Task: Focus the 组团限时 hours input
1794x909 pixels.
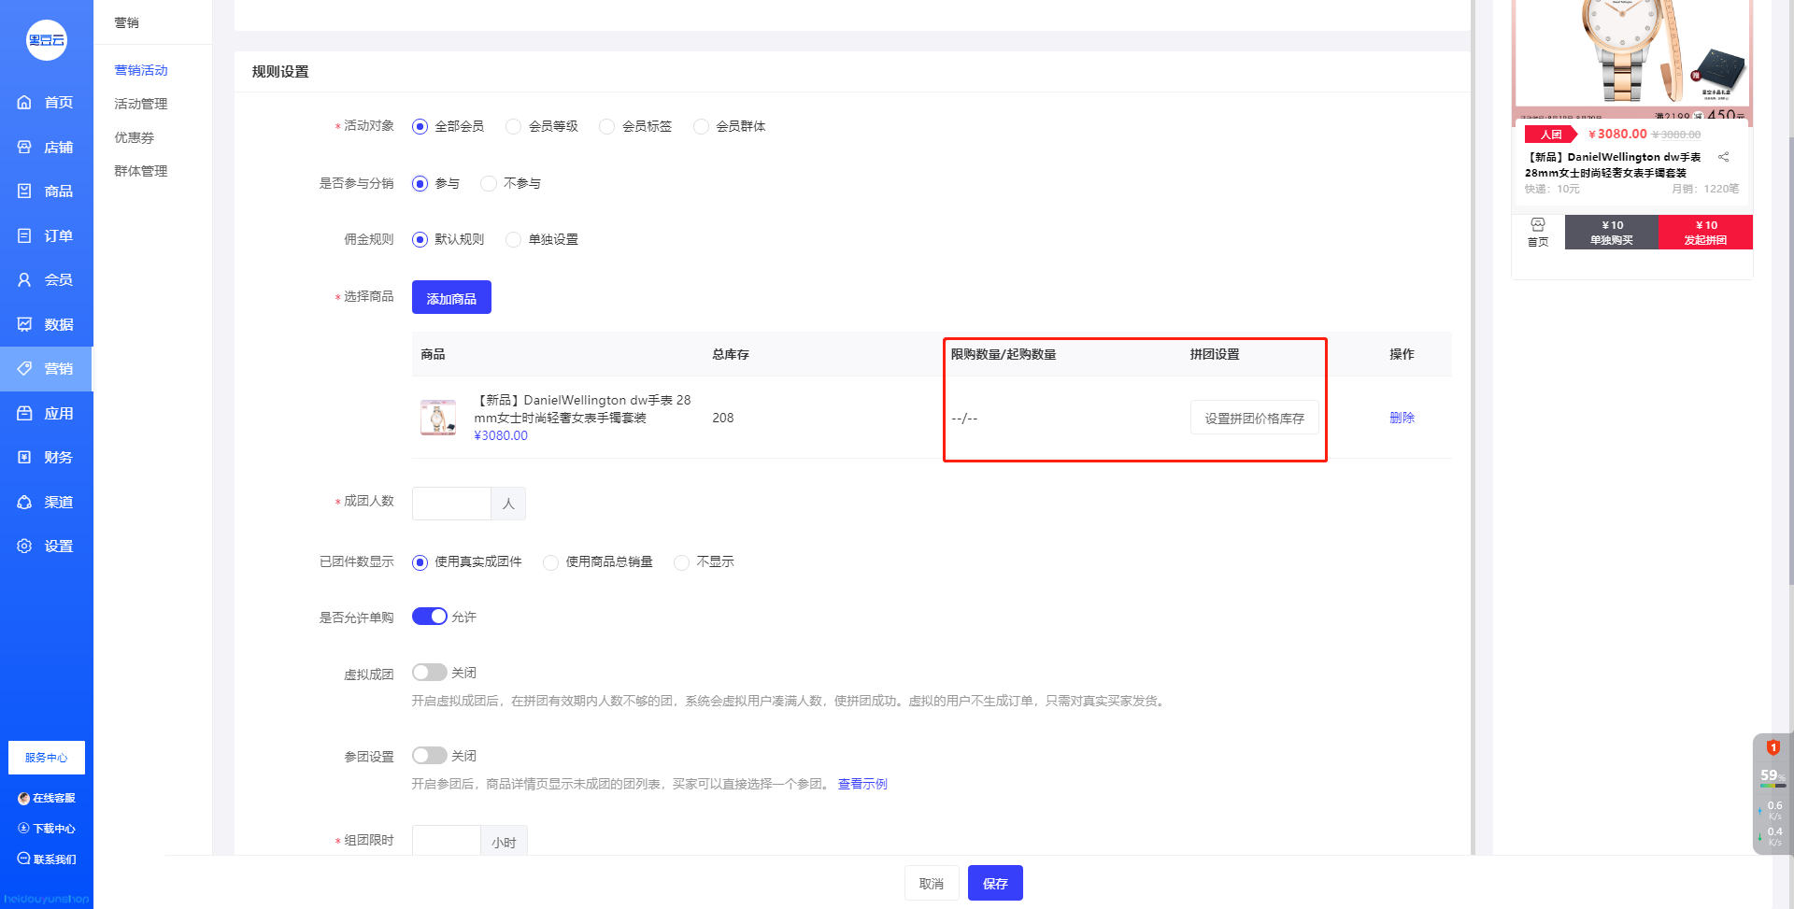Action: pos(447,841)
